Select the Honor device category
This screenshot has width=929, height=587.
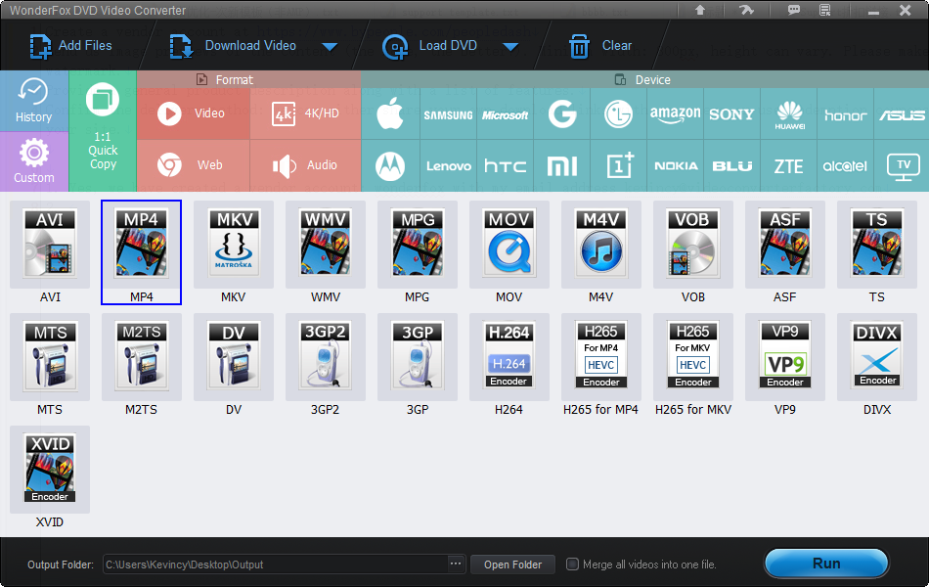(846, 113)
